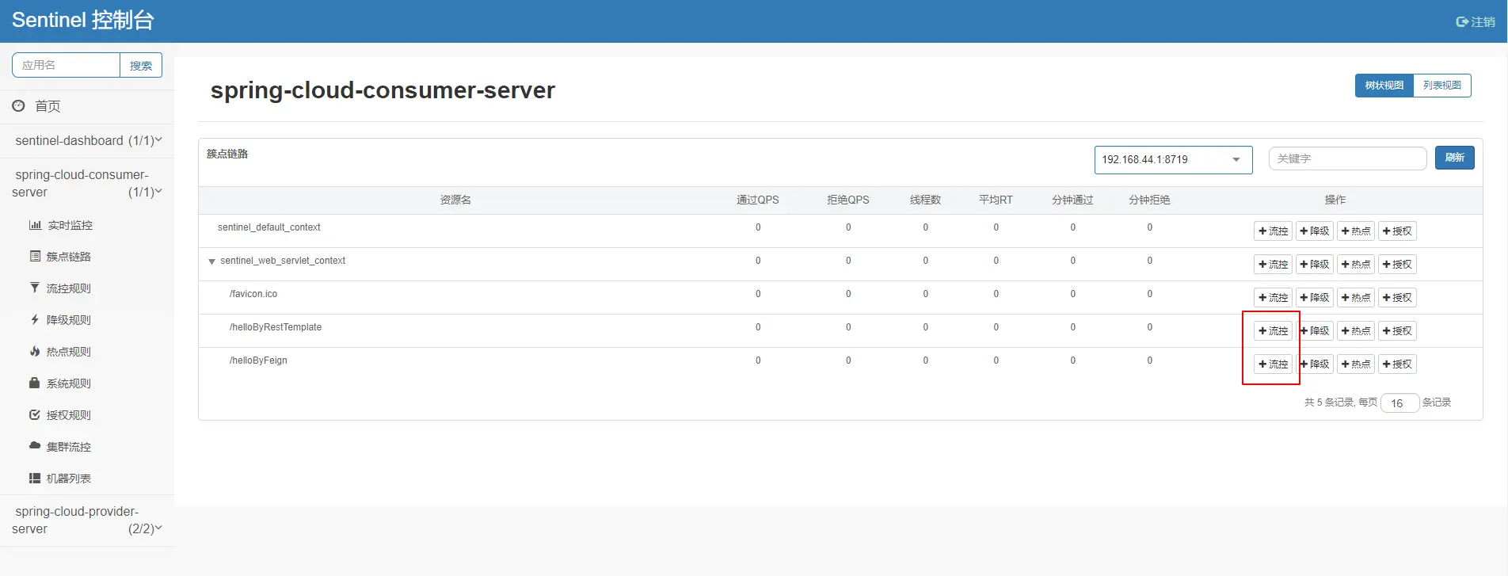Click the 授权规则 check icon

pyautogui.click(x=35, y=414)
